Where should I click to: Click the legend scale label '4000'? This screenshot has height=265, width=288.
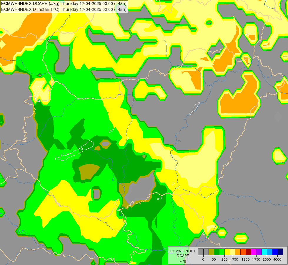277,259
